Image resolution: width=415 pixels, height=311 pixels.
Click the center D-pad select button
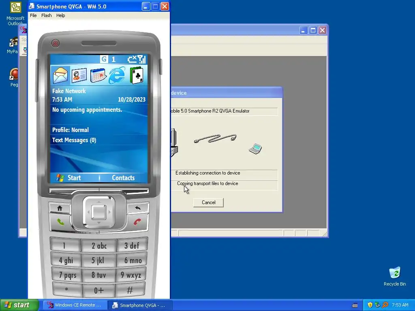click(99, 212)
